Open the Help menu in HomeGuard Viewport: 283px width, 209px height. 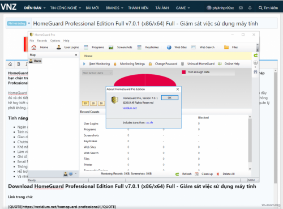[66, 41]
